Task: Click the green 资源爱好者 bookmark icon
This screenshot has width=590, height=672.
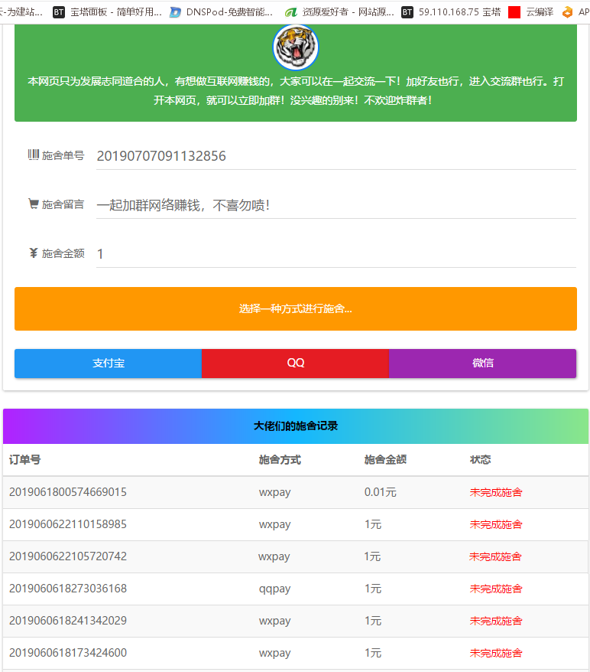Action: (x=291, y=12)
